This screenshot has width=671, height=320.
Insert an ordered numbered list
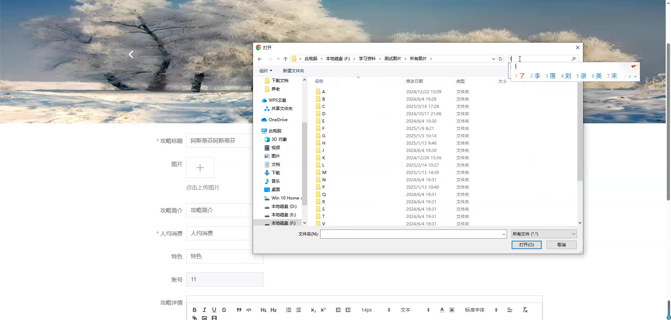tap(289, 310)
